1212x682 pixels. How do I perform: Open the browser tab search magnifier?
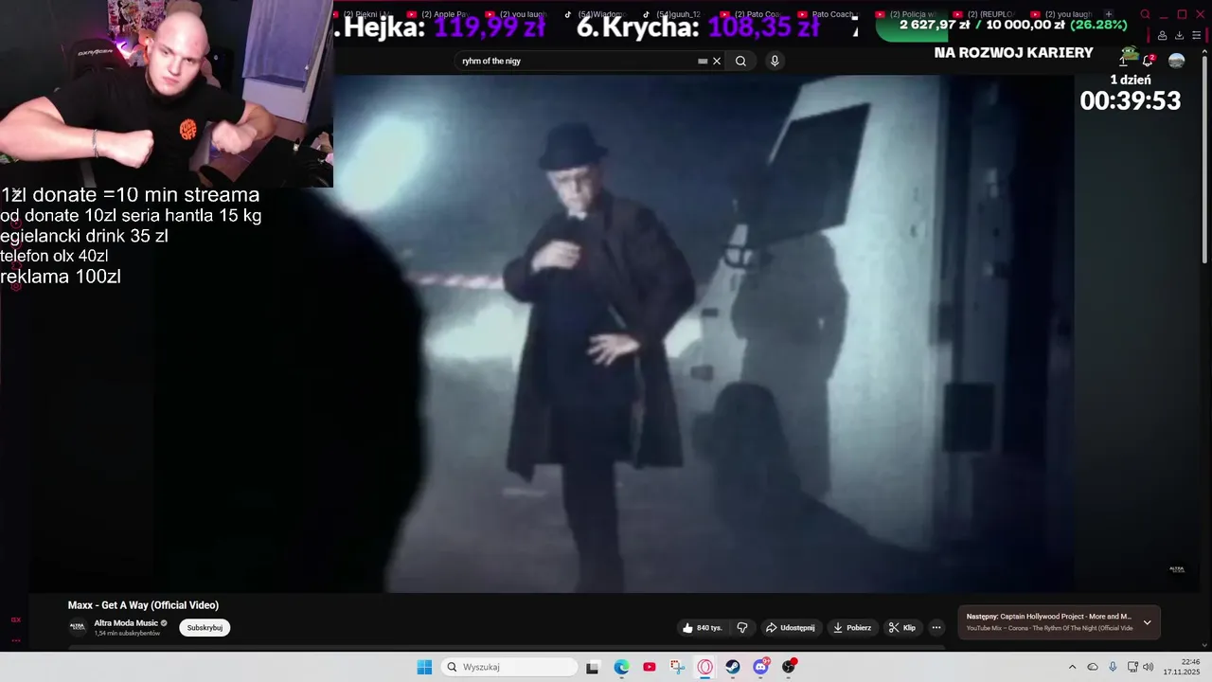[x=1145, y=14]
